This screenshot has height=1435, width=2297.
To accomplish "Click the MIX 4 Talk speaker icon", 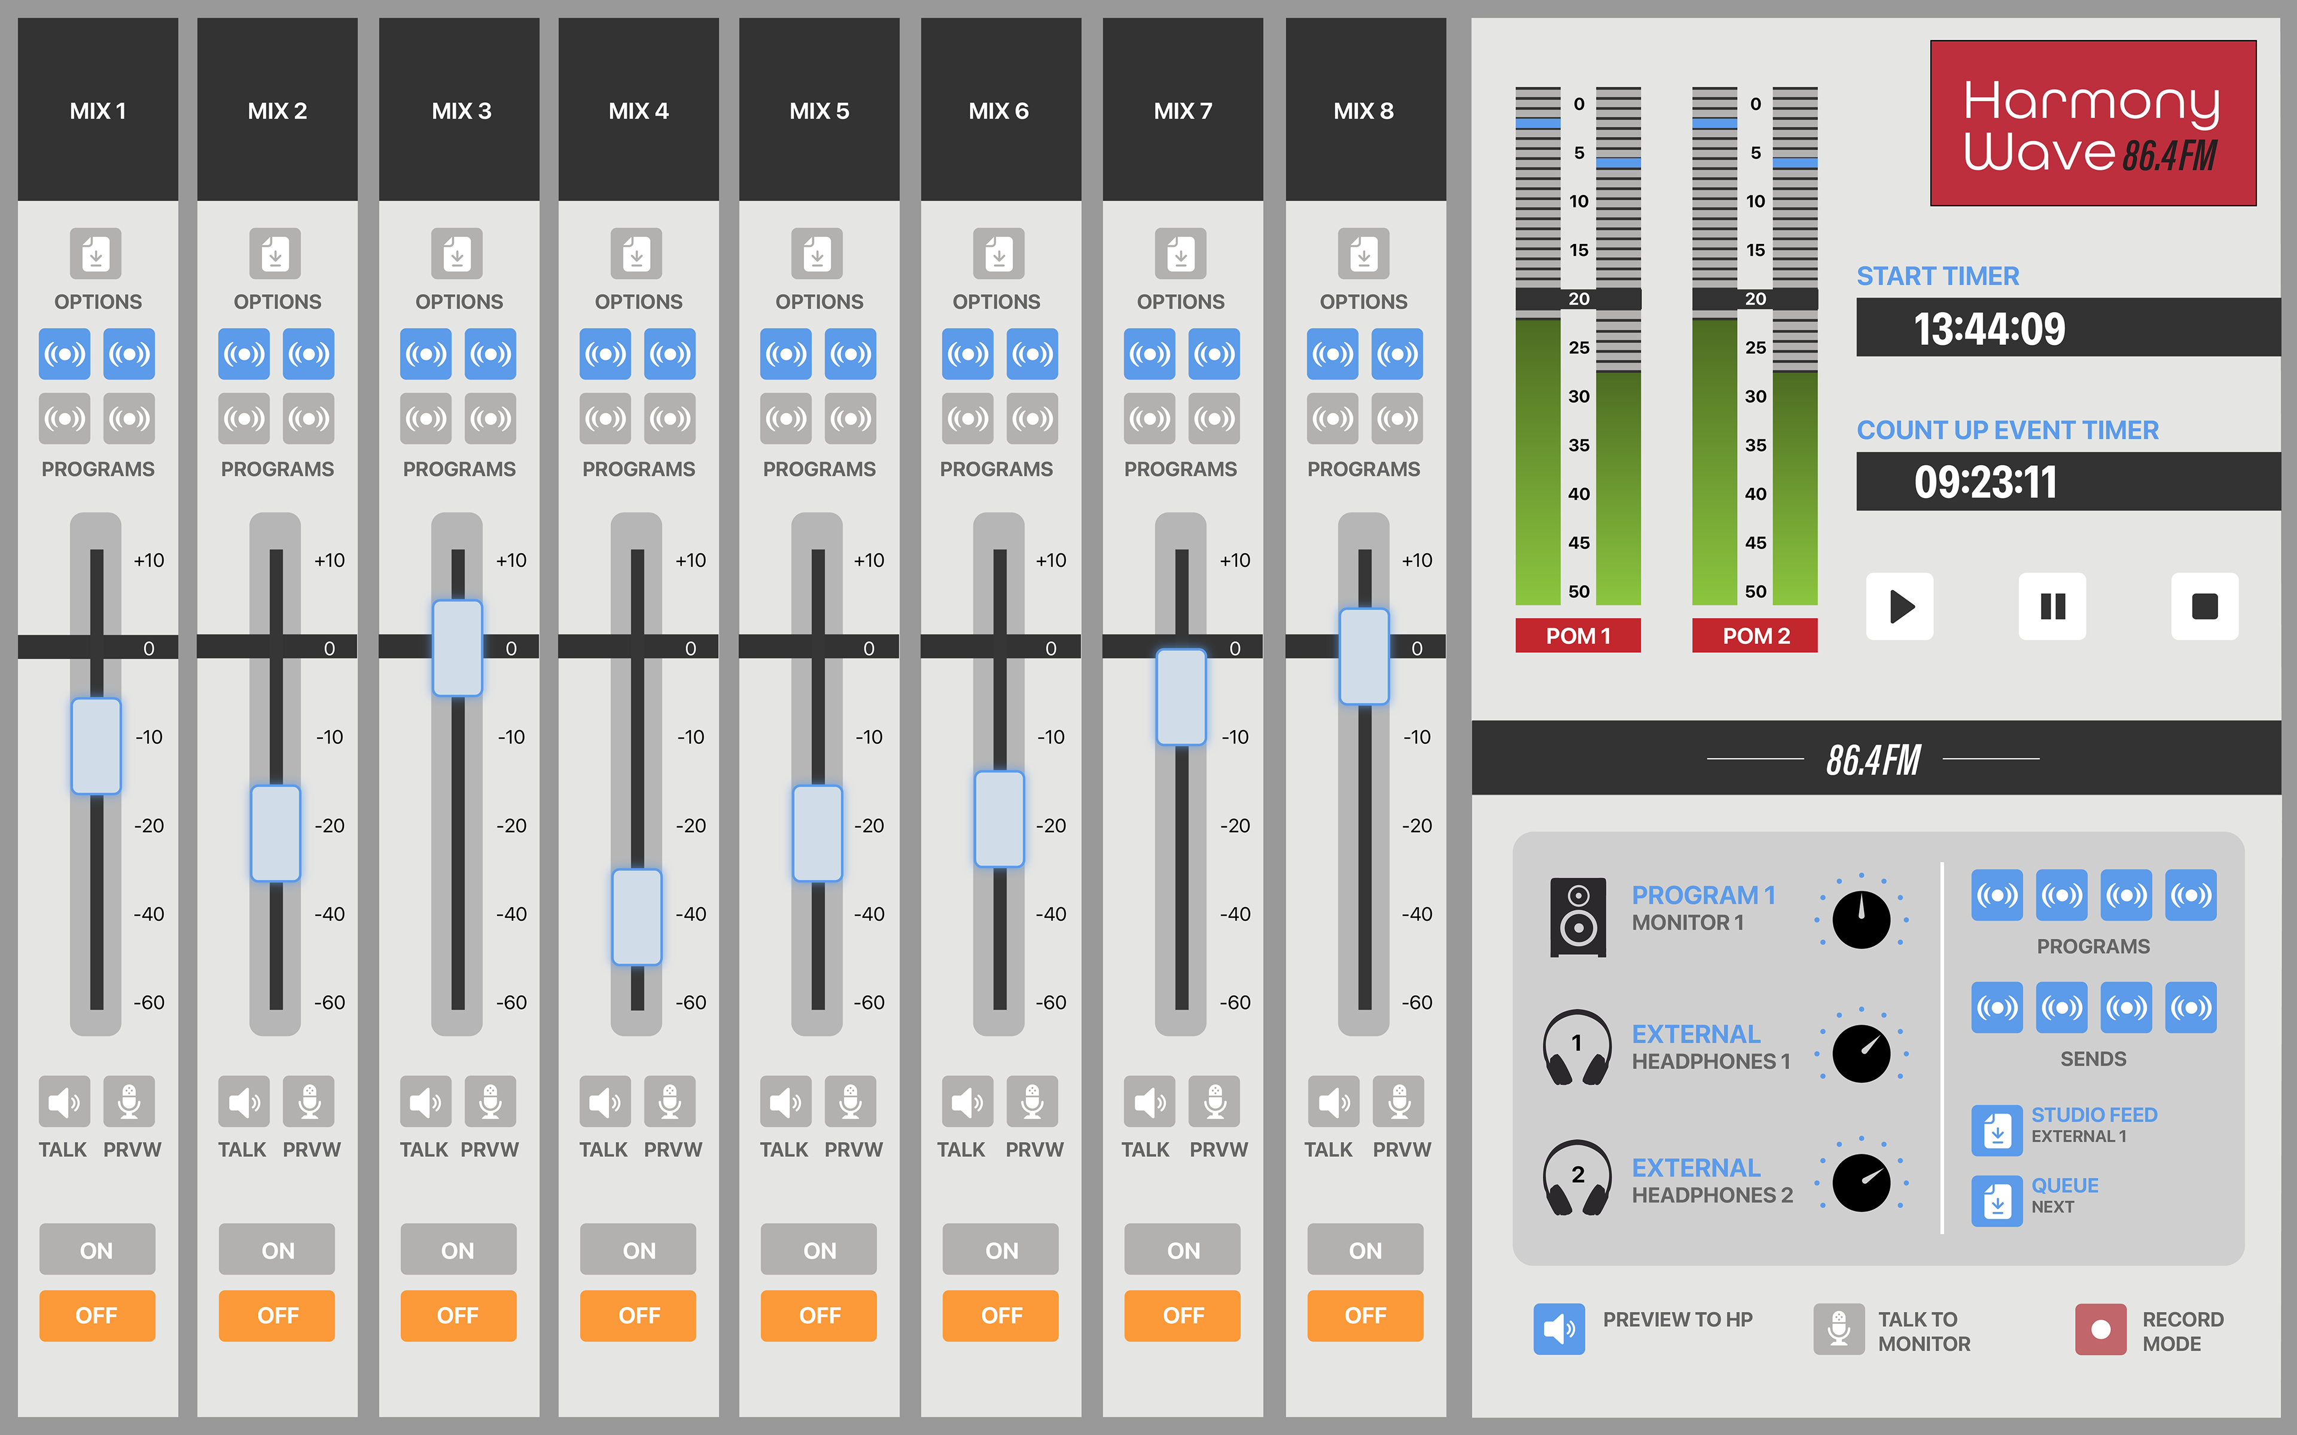I will coord(605,1101).
